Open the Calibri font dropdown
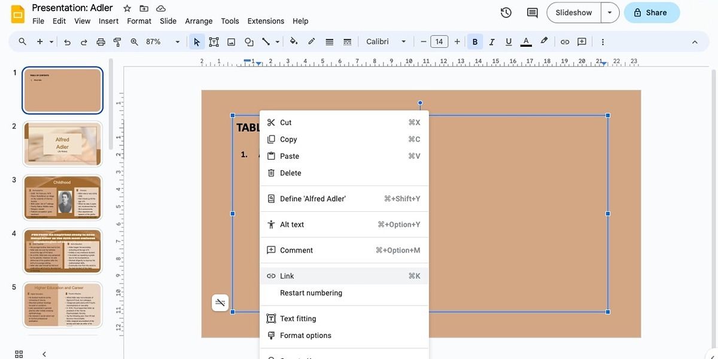The height and width of the screenshot is (359, 718). (386, 42)
